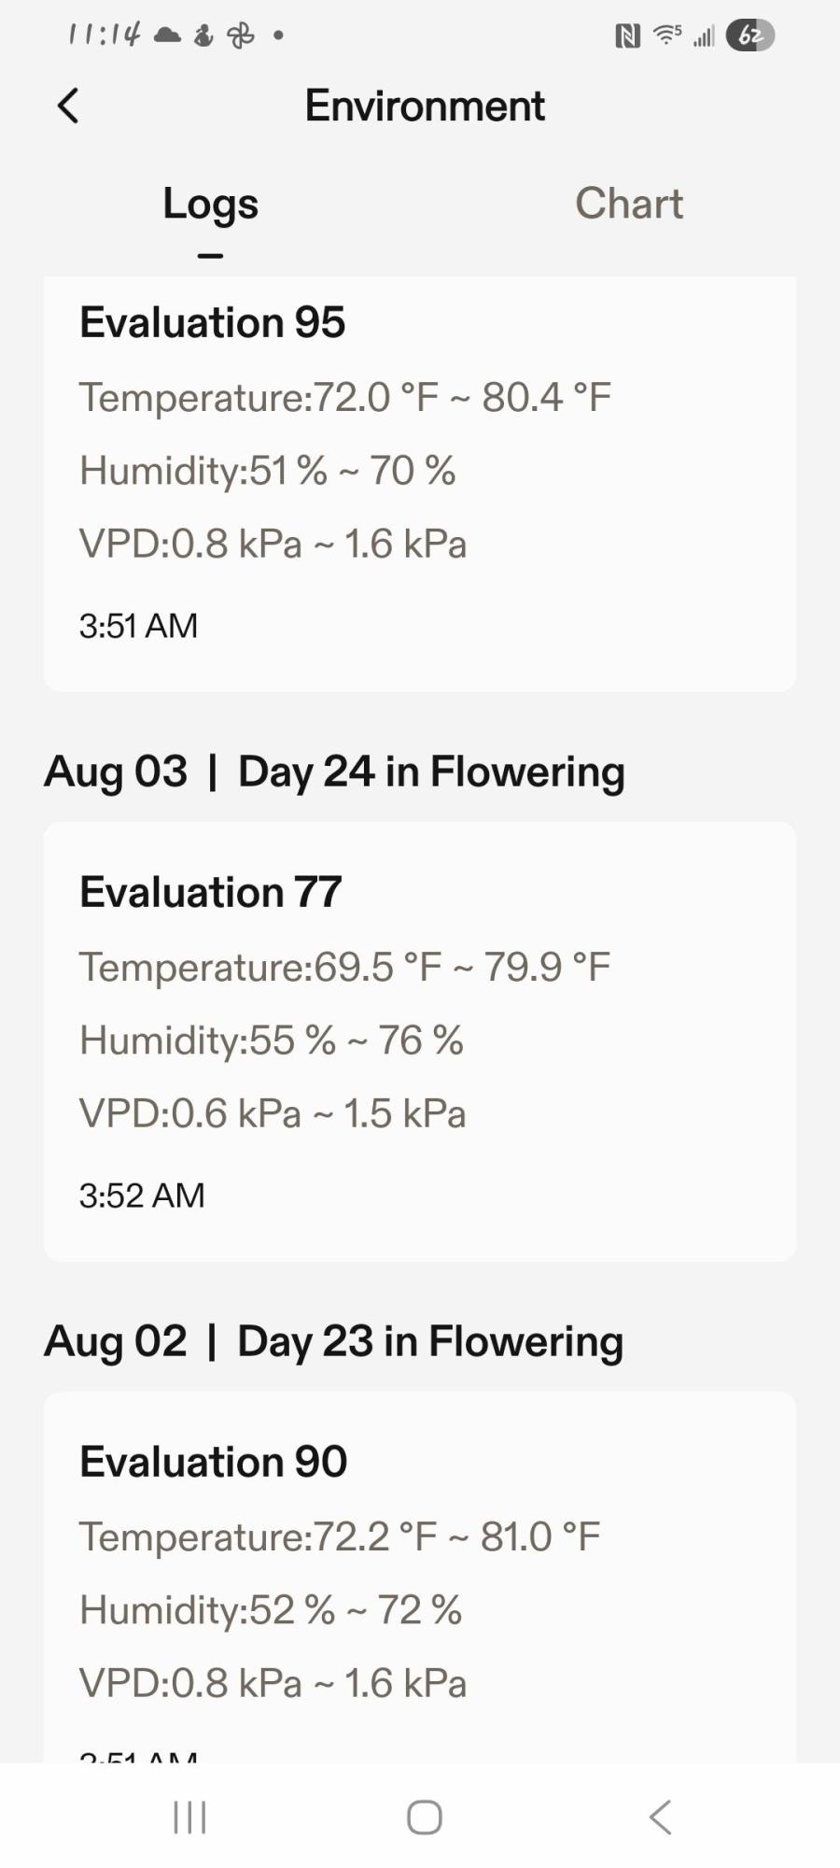Viewport: 840px width, 1868px height.
Task: Tap the battery indicator in status bar
Action: (750, 35)
